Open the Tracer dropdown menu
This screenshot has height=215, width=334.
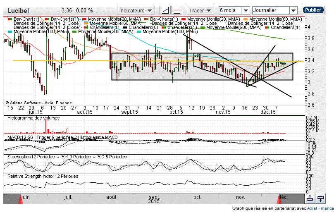coord(200,10)
